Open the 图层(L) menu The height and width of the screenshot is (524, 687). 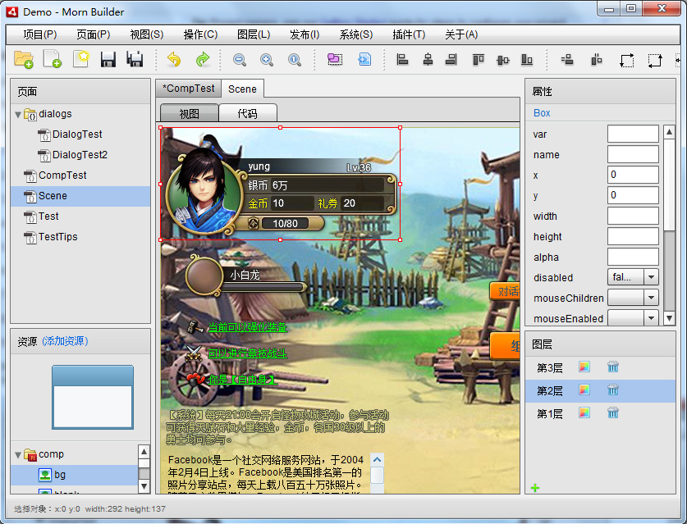coord(254,34)
